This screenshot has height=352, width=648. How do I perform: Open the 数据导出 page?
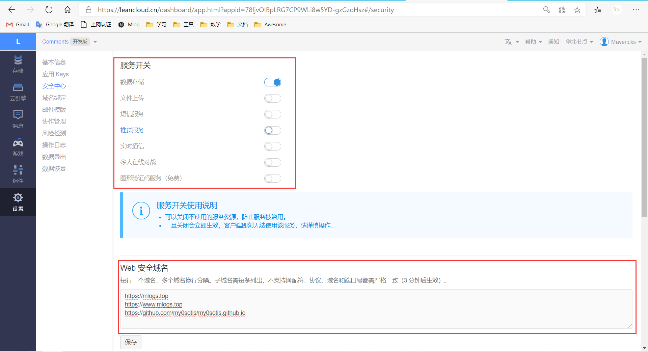pyautogui.click(x=54, y=157)
